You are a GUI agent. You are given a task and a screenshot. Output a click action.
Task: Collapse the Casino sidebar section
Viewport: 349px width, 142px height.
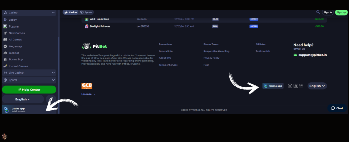coord(29,13)
